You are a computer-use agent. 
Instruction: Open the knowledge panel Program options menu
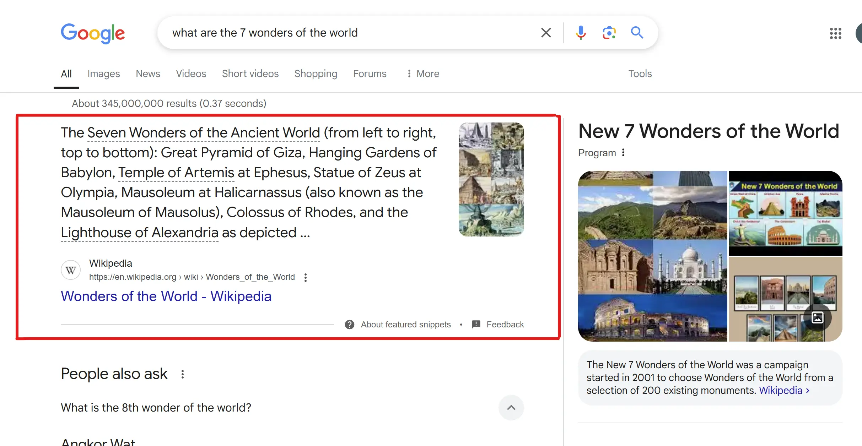[623, 153]
